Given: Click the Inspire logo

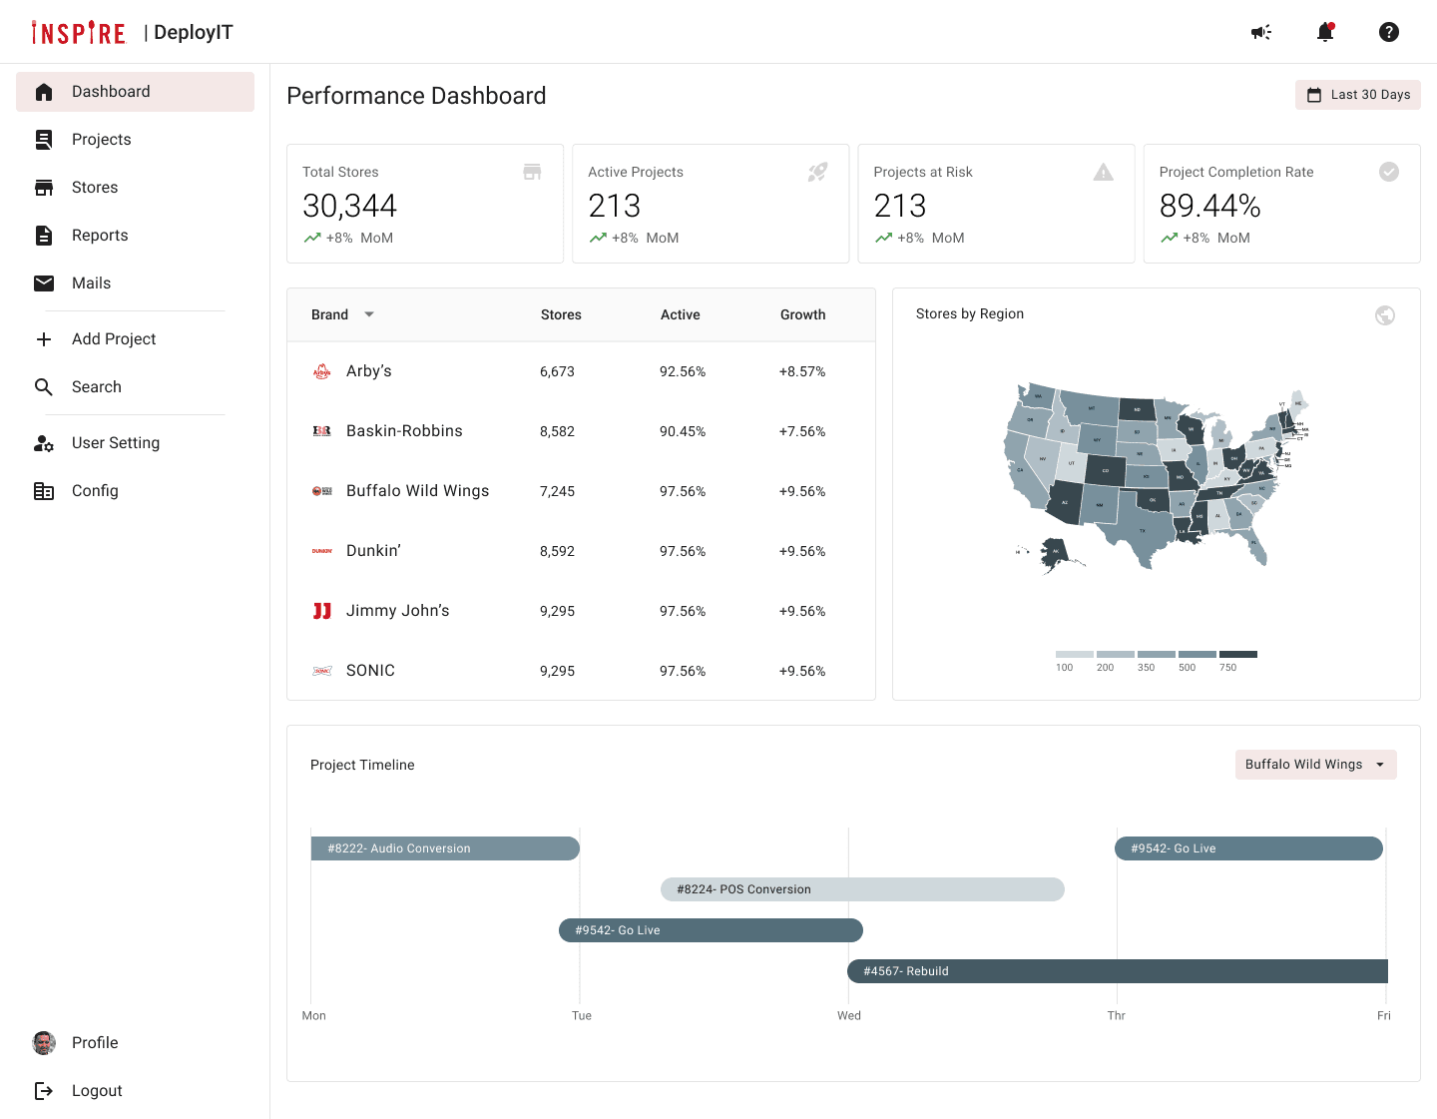Looking at the screenshot, I should coord(79,32).
